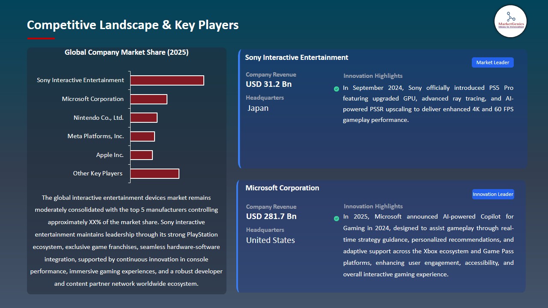Image resolution: width=548 pixels, height=308 pixels.
Task: Click Headquarters label in Sony card
Action: tap(265, 98)
